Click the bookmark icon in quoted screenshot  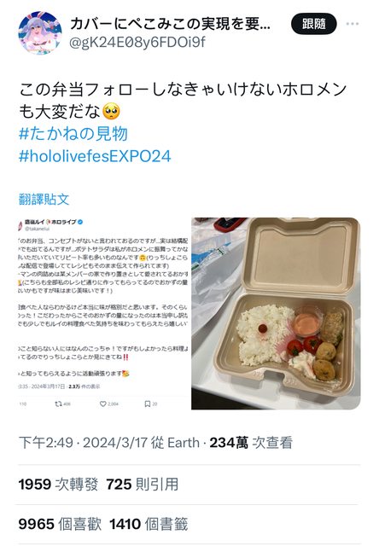[x=148, y=404]
